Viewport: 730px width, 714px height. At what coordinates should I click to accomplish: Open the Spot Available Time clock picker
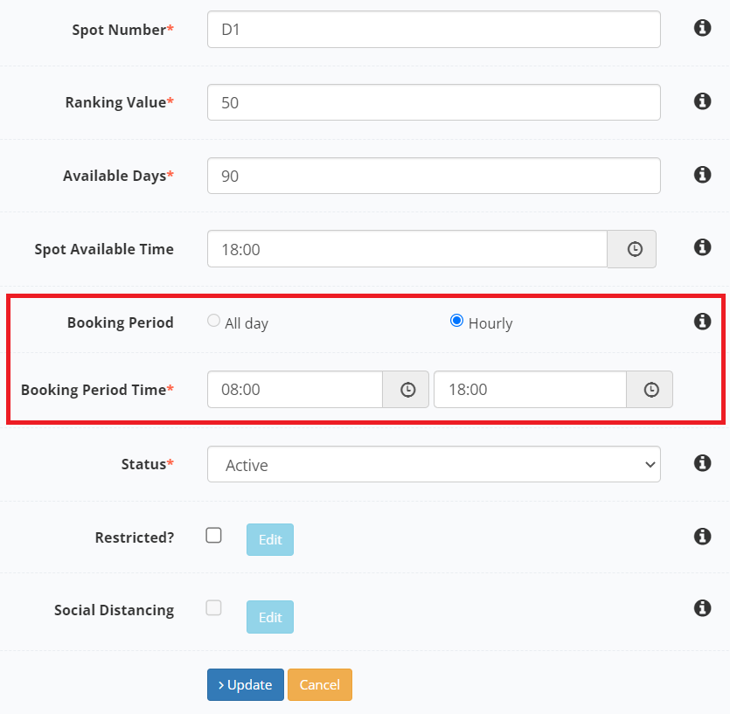pos(632,249)
